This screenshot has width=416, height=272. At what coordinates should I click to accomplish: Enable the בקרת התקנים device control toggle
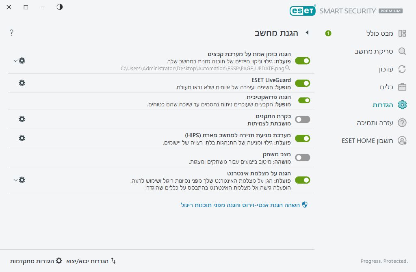tap(302, 119)
